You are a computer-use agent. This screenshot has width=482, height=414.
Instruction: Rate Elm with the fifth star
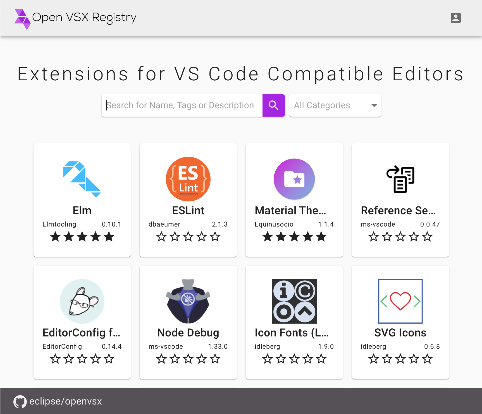[109, 237]
